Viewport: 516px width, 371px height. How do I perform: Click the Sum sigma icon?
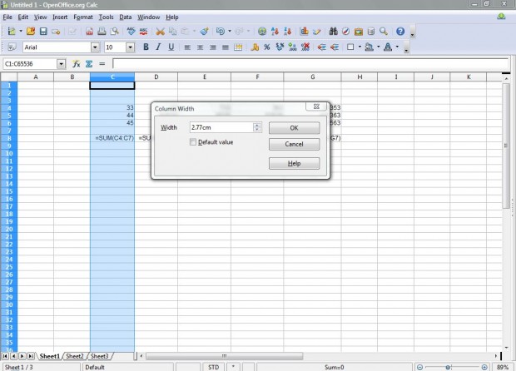(x=88, y=63)
